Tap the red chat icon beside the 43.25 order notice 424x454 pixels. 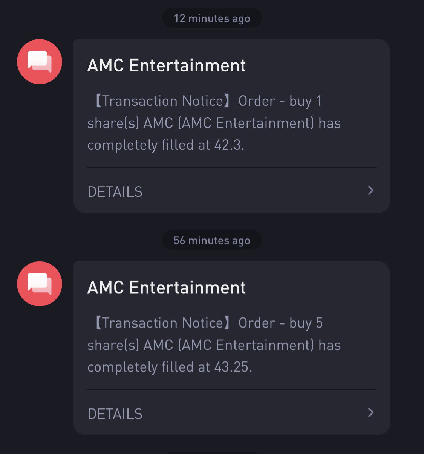pyautogui.click(x=40, y=284)
